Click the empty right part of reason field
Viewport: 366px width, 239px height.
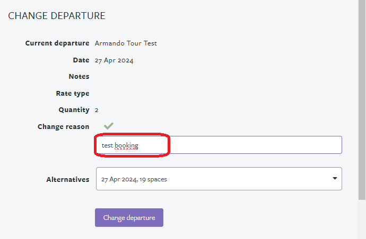pos(256,145)
